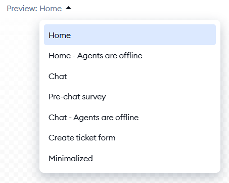Close the menu via the black triangle arrow
The width and height of the screenshot is (229, 183).
pos(68,8)
